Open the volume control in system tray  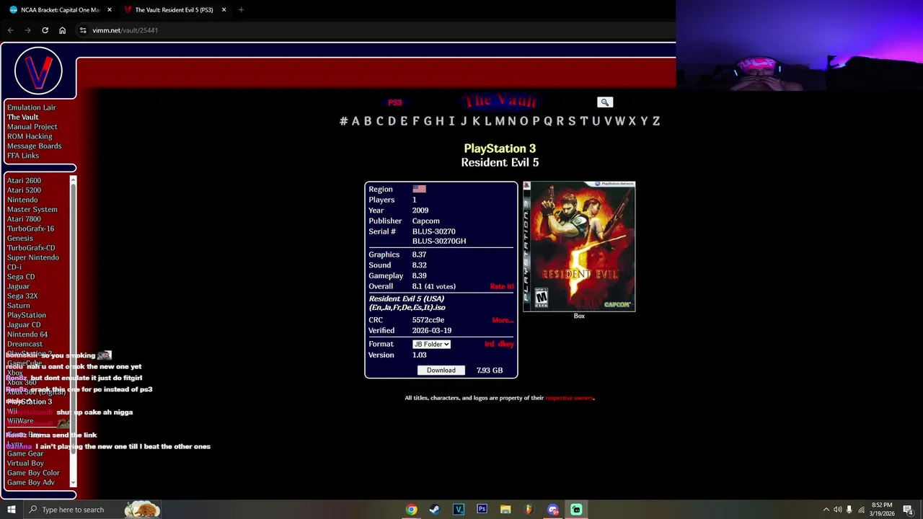pyautogui.click(x=837, y=510)
